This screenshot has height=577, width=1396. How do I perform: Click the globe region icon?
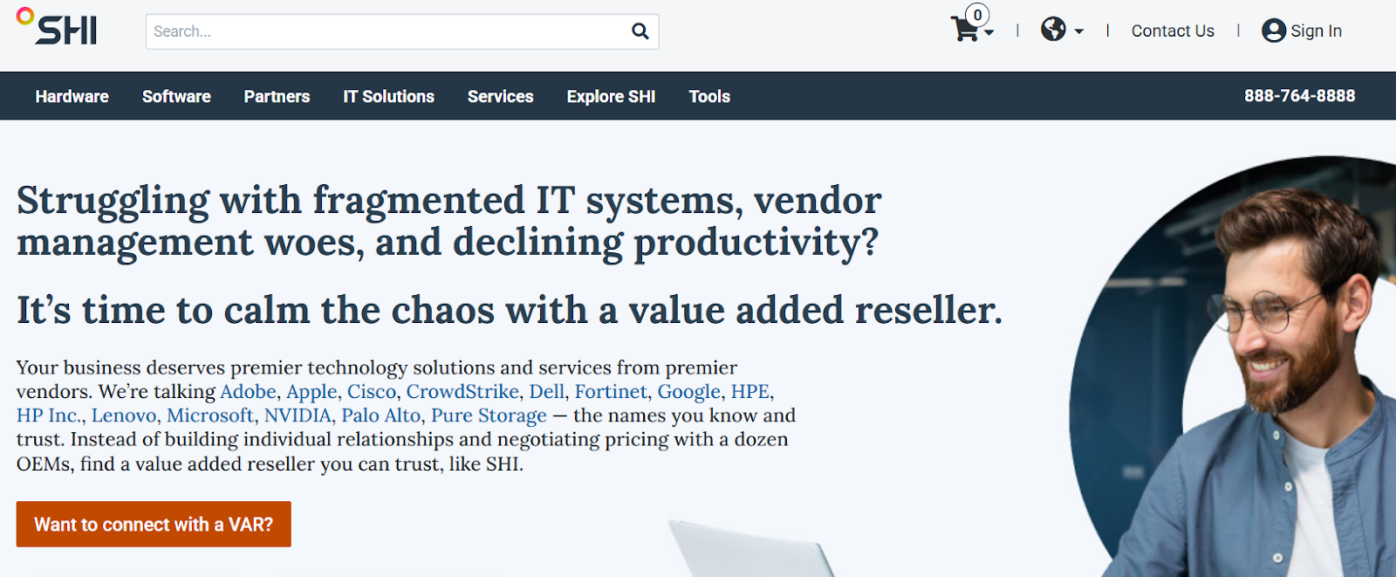tap(1053, 30)
